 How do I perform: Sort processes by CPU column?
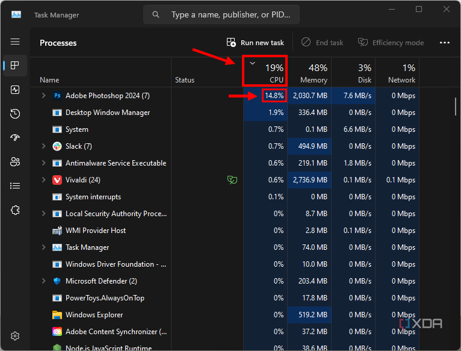(x=265, y=72)
